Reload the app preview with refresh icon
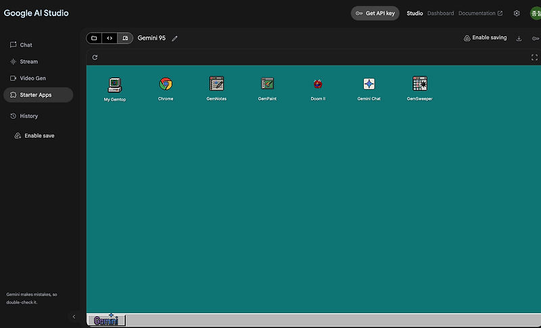The height and width of the screenshot is (328, 541). (x=95, y=57)
